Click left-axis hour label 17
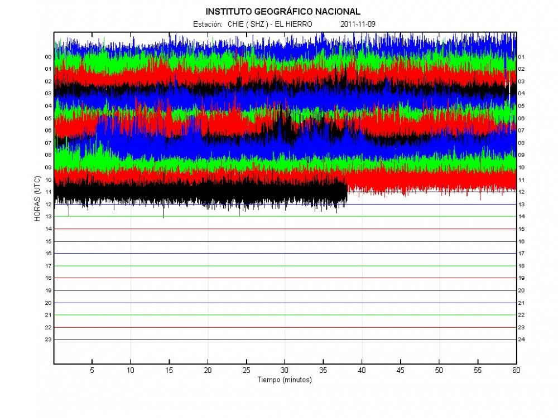 click(x=49, y=266)
